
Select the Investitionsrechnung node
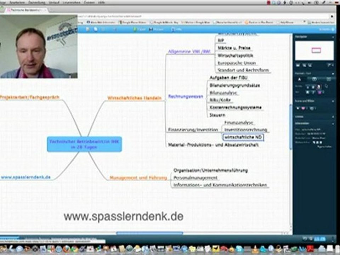coord(245,130)
